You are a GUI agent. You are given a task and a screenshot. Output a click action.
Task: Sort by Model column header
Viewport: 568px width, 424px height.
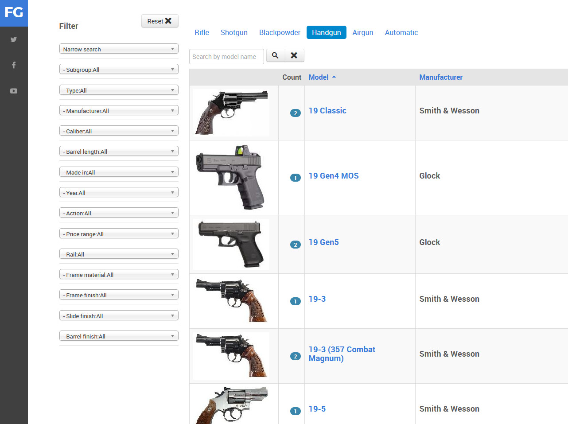[319, 77]
